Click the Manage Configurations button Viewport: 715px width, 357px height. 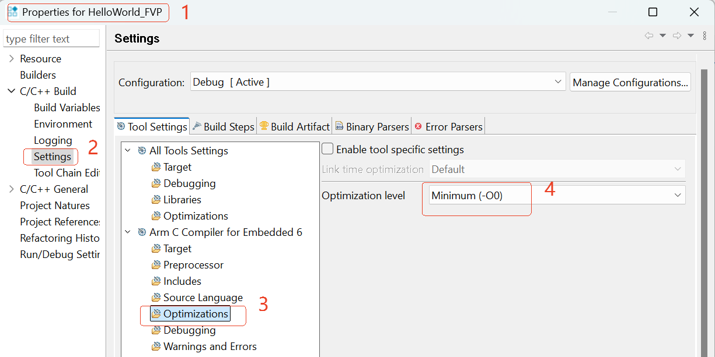[630, 82]
